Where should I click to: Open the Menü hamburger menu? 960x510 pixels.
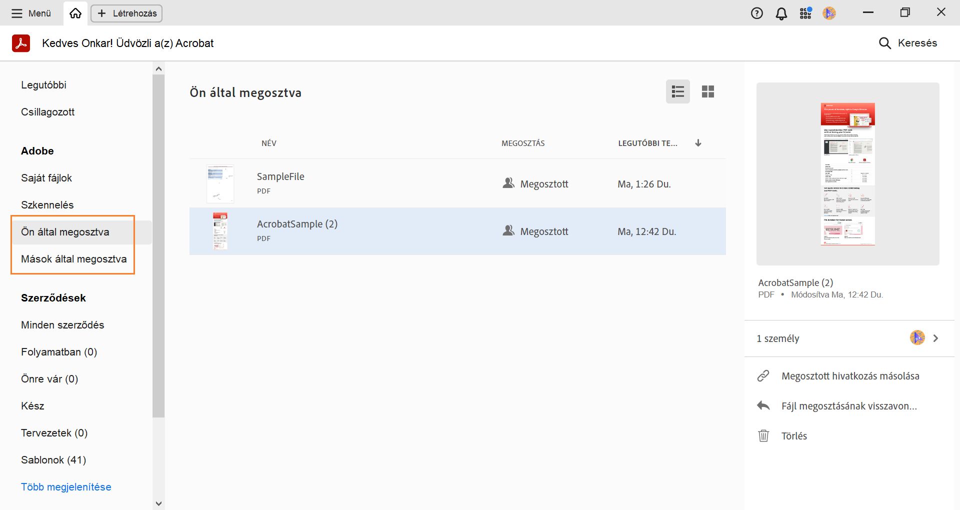point(31,13)
